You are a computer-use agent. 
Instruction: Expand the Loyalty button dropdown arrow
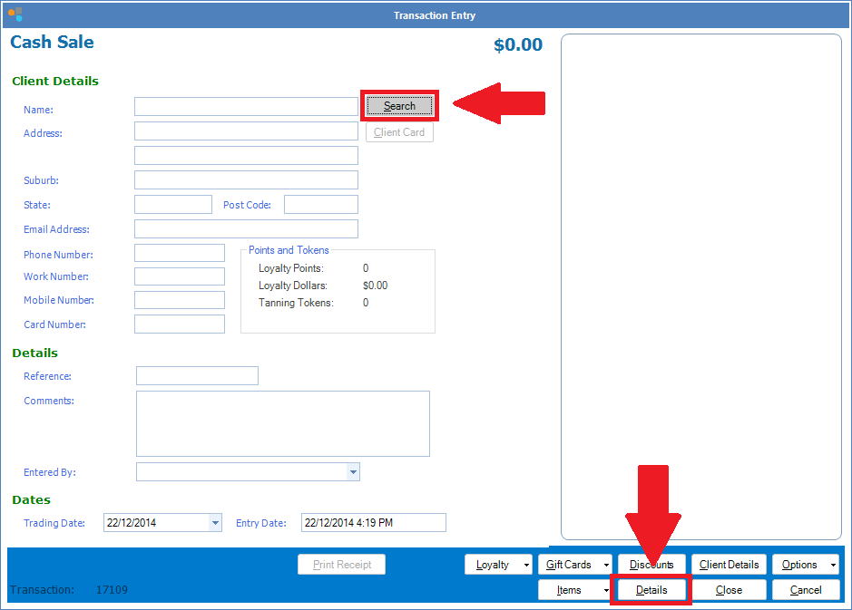(x=526, y=565)
